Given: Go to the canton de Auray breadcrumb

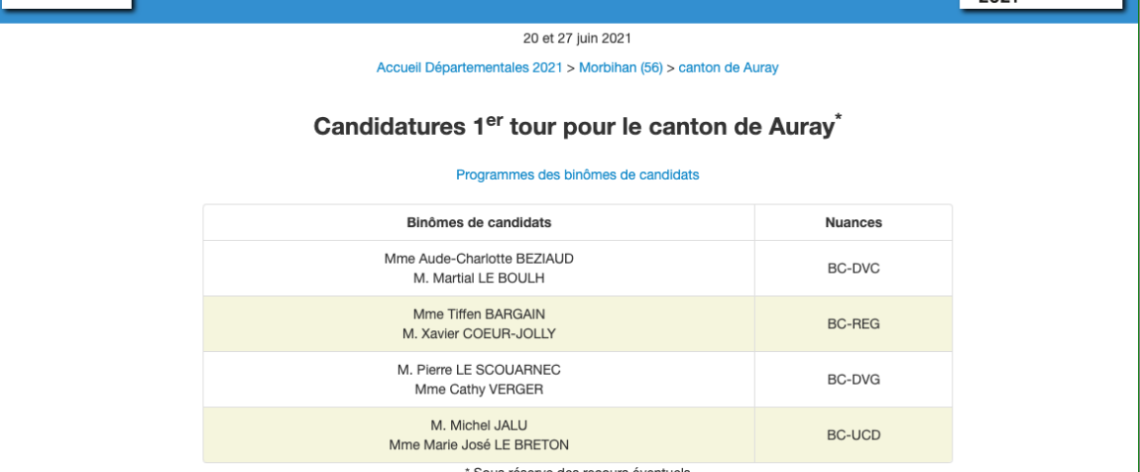Looking at the screenshot, I should coord(728,67).
